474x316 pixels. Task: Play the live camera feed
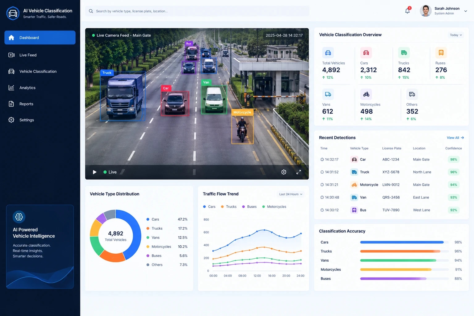(94, 172)
